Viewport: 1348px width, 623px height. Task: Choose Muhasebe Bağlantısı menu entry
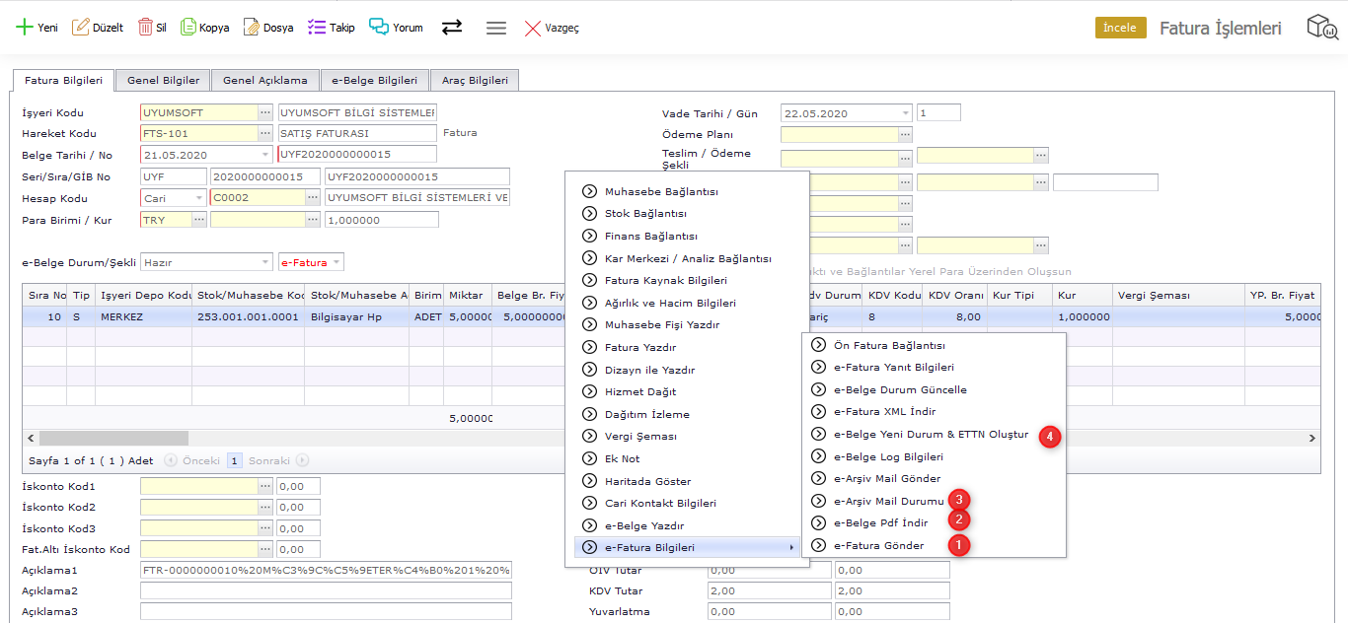tap(661, 191)
